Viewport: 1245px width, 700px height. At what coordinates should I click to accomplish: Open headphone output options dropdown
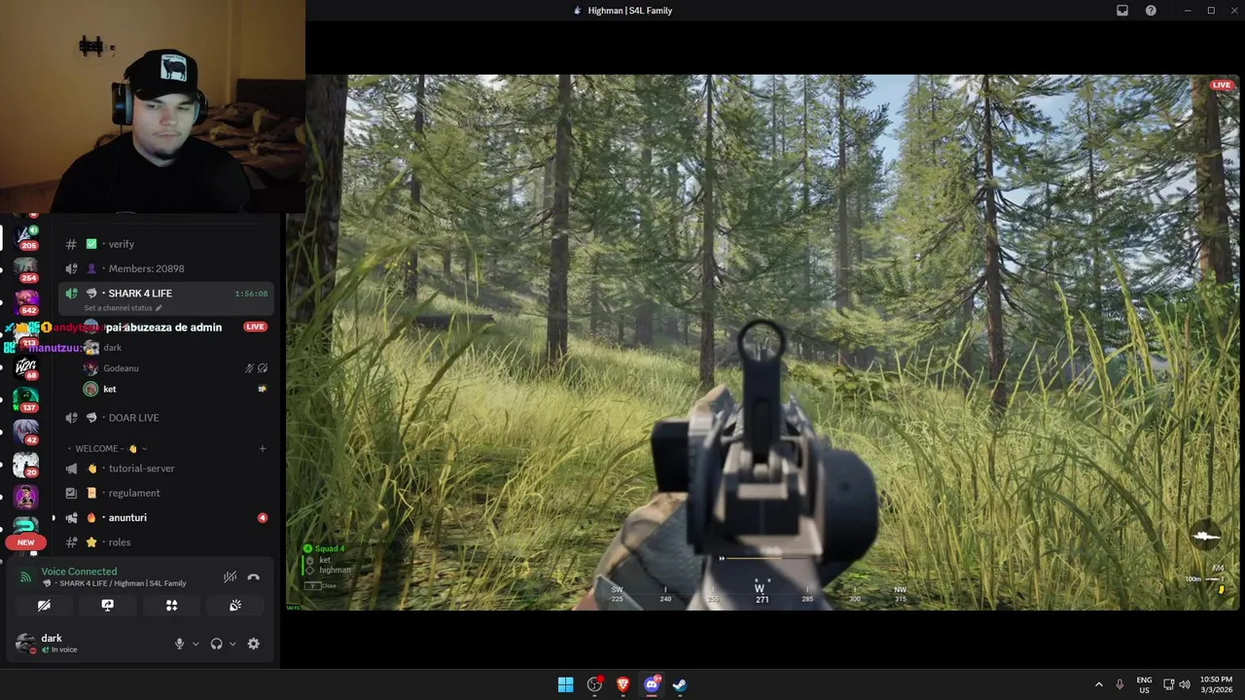(232, 644)
